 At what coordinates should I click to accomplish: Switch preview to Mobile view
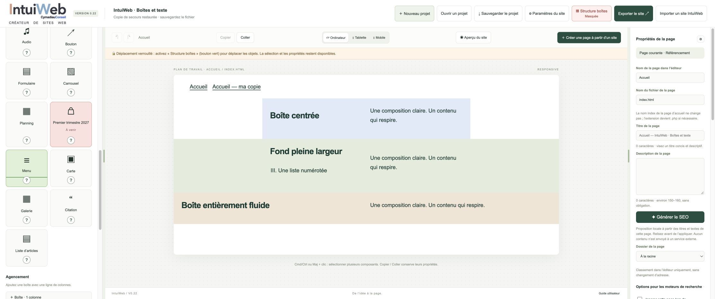pos(379,38)
